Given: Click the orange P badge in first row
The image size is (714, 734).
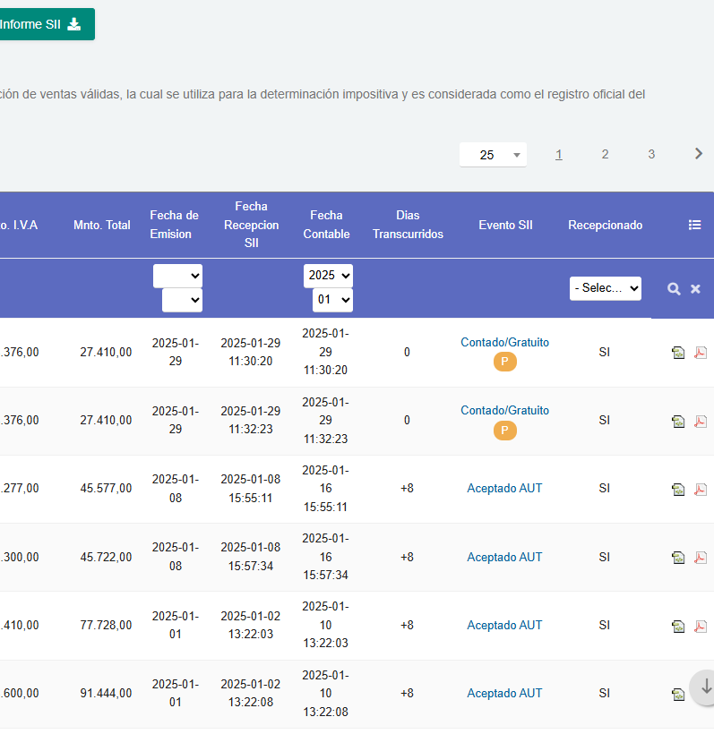Looking at the screenshot, I should tap(504, 363).
